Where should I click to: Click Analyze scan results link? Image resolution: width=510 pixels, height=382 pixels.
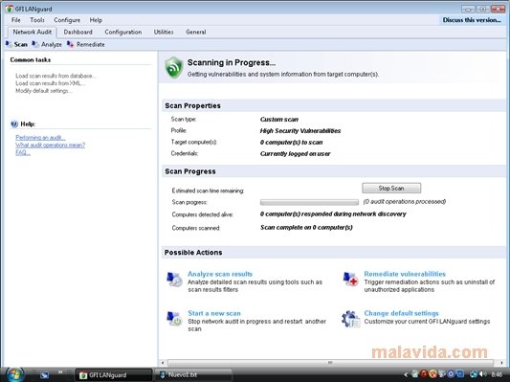220,274
